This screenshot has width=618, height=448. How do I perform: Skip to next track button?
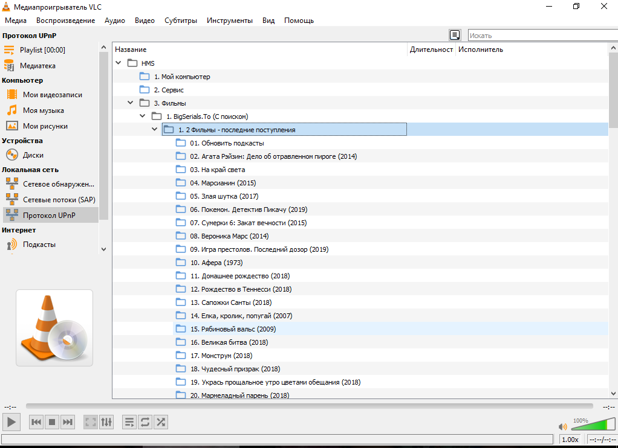click(68, 422)
